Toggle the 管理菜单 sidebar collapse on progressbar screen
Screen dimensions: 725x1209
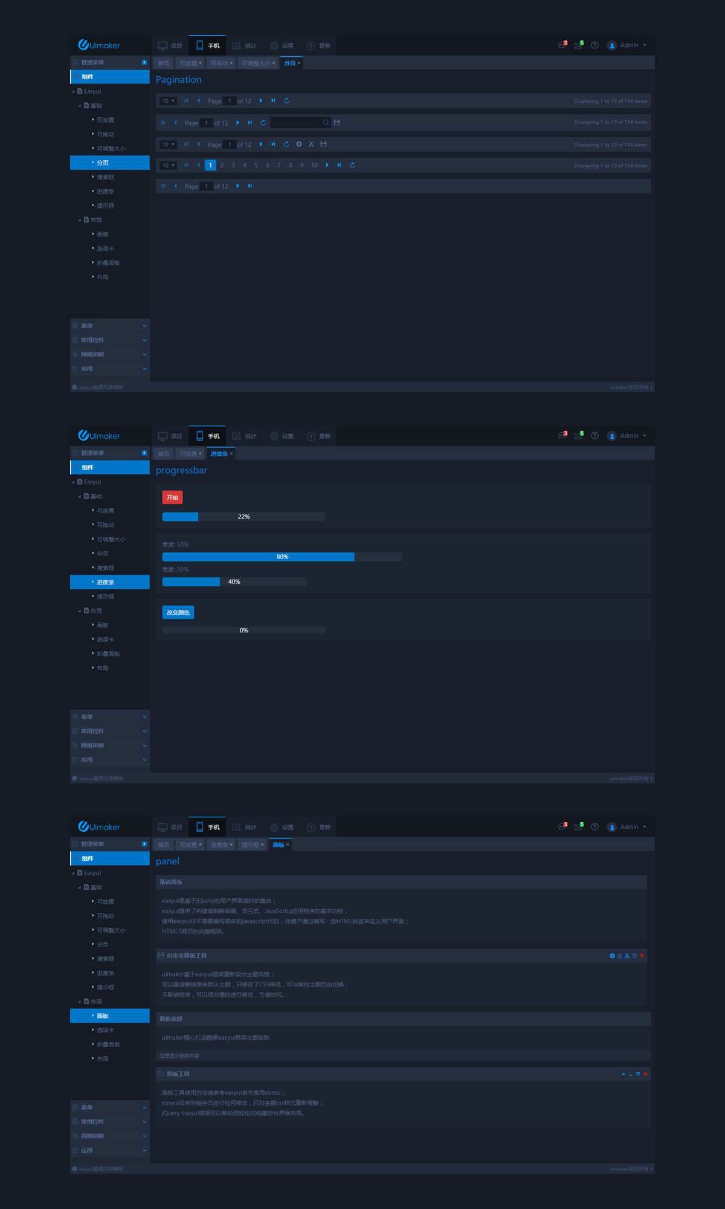pos(144,453)
